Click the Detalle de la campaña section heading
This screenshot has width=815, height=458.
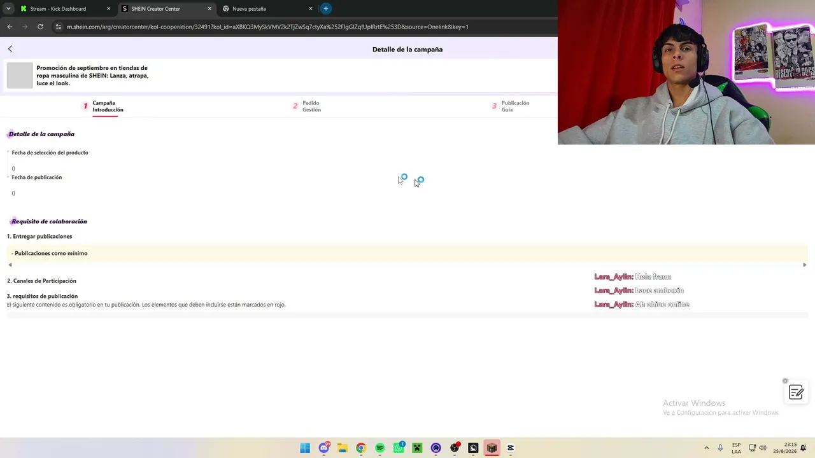point(41,134)
